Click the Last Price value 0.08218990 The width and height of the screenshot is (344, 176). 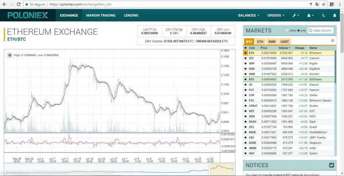click(149, 33)
